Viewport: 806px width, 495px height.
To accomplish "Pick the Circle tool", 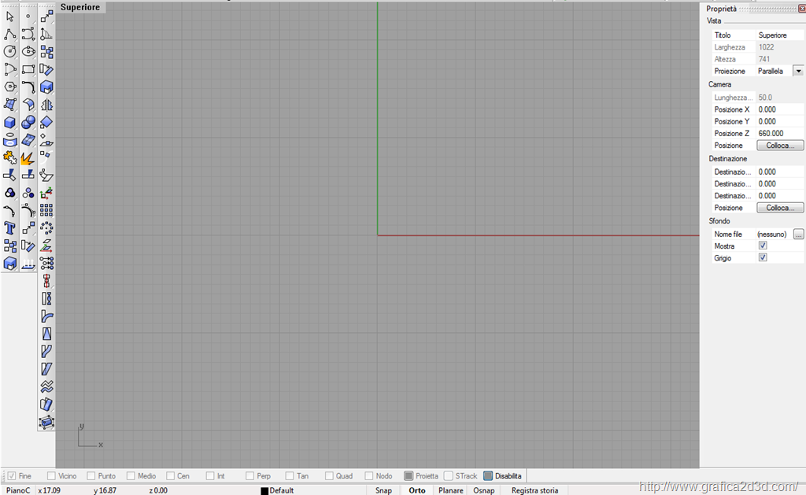I will 9,52.
